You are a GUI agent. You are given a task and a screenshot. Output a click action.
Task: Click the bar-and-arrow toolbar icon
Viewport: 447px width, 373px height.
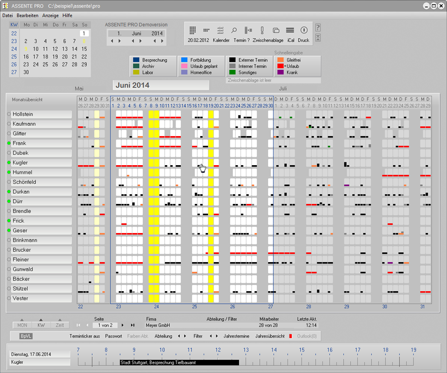248,30
